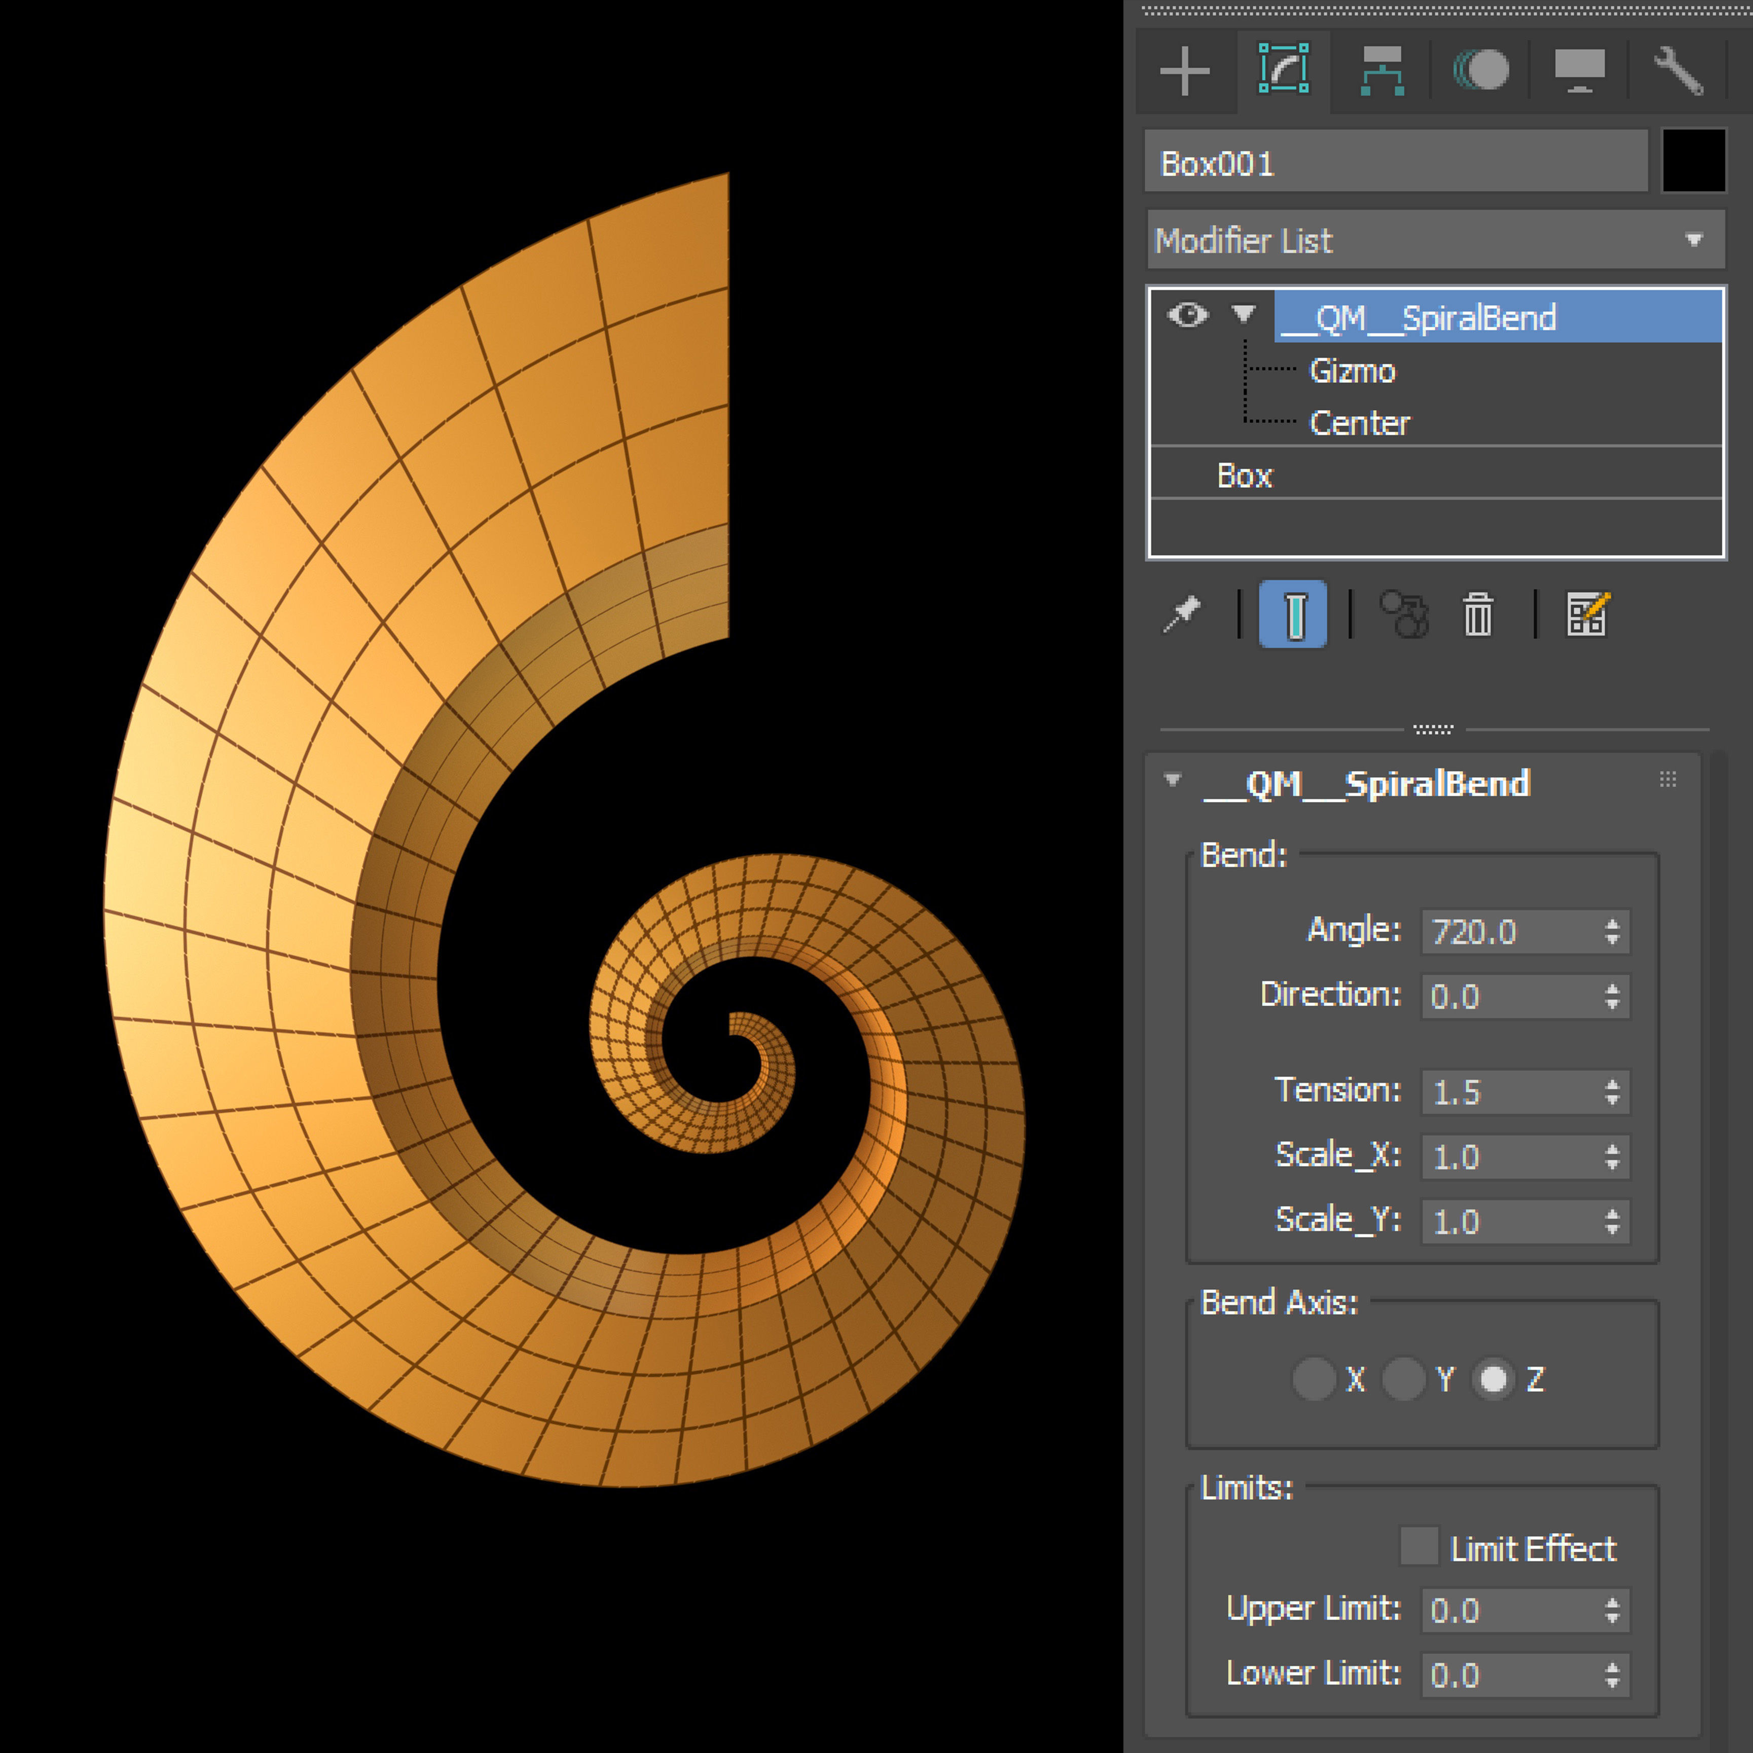Switch to the Modify panel tab
This screenshot has height=1753, width=1753.
coord(1284,69)
